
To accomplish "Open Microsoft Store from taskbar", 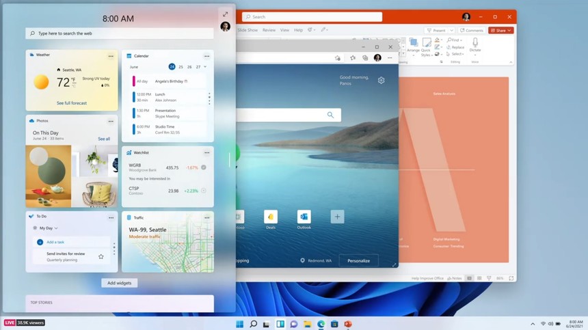I will 334,324.
